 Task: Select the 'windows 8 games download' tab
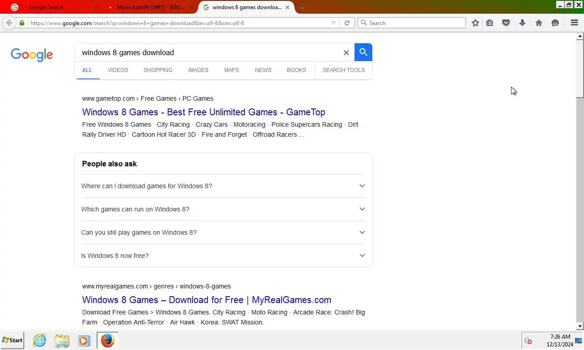point(246,7)
